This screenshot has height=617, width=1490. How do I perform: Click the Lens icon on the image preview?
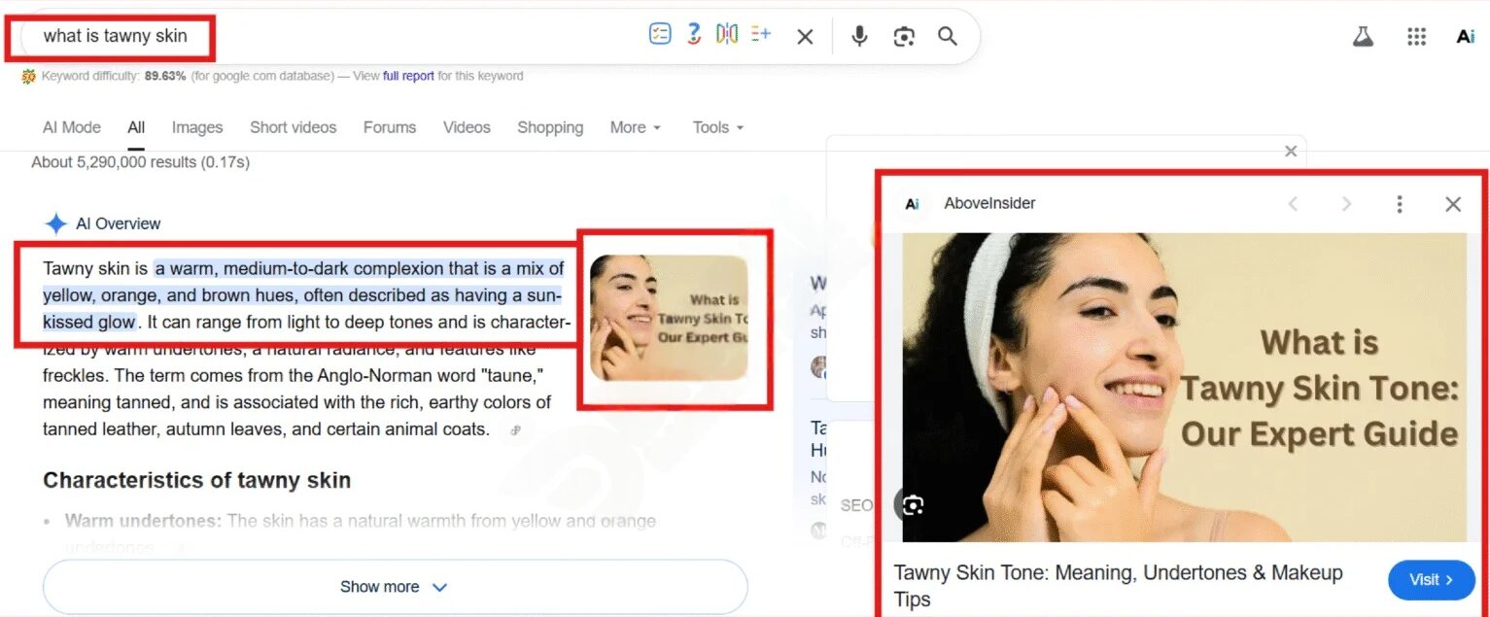pyautogui.click(x=911, y=504)
